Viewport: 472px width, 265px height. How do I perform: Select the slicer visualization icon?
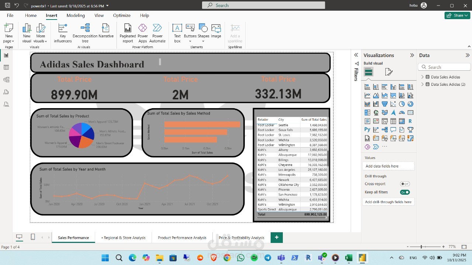[385, 121]
